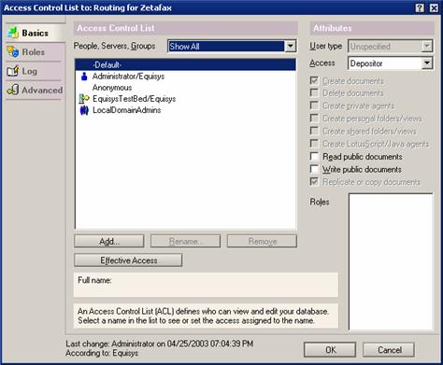The width and height of the screenshot is (443, 365).
Task: Open the Roles tab
Action: point(34,52)
